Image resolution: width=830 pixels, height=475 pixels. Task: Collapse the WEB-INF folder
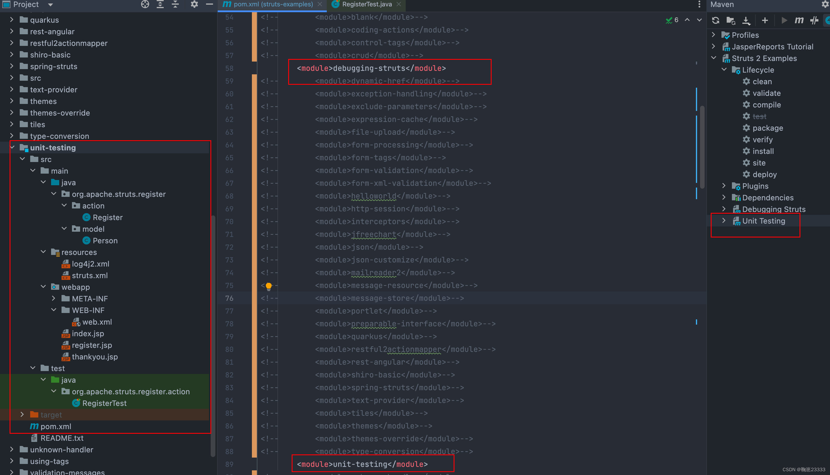(x=54, y=310)
